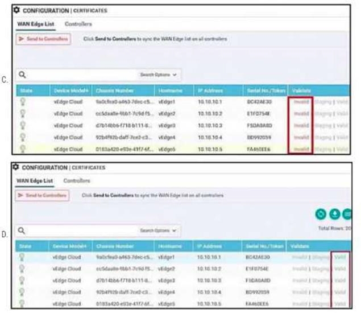
Task: Focus the search input field in panel C
Action: point(82,75)
